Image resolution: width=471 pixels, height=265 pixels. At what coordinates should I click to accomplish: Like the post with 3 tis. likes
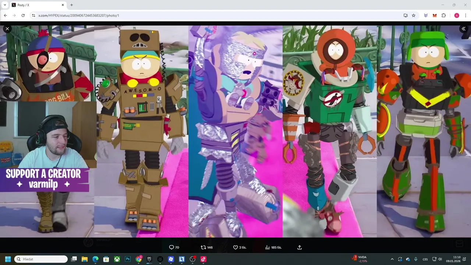[240, 247]
